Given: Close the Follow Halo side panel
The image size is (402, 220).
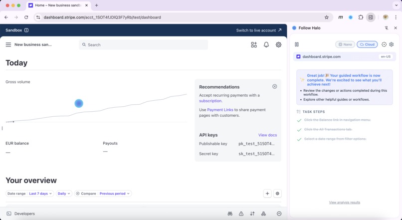Looking at the screenshot, I should 396,28.
